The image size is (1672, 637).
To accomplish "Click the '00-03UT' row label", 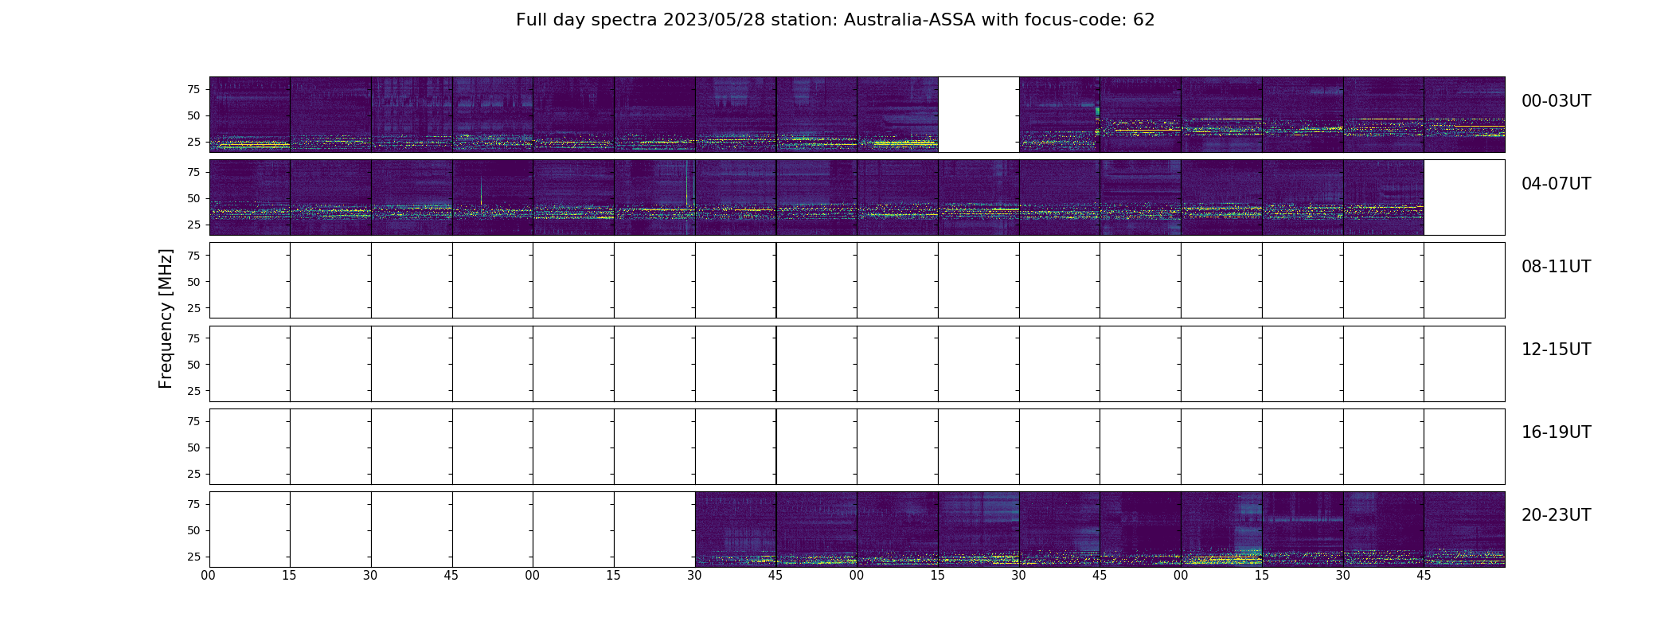I will click(x=1556, y=101).
